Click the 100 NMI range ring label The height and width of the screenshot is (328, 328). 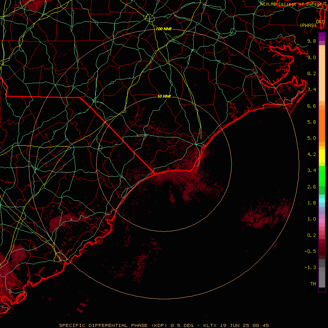164,29
